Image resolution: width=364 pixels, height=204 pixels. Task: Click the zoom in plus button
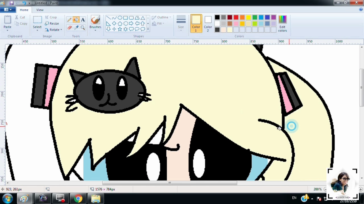pyautogui.click(x=361, y=189)
